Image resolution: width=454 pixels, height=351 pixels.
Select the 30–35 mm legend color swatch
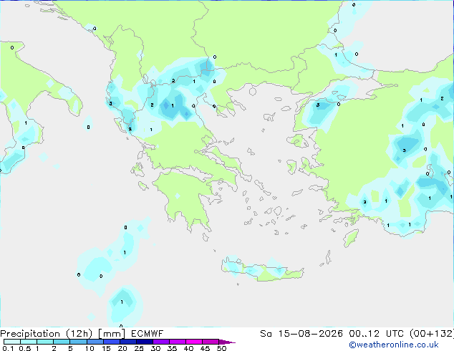pos(160,342)
